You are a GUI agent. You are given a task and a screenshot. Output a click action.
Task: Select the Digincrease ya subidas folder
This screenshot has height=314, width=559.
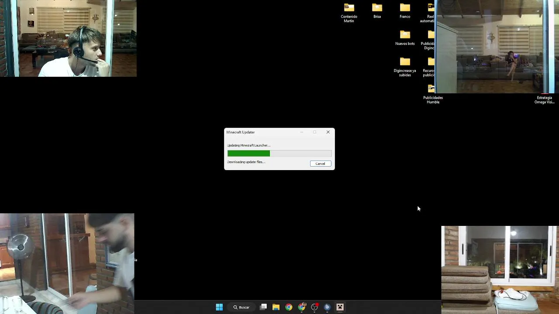click(x=405, y=67)
